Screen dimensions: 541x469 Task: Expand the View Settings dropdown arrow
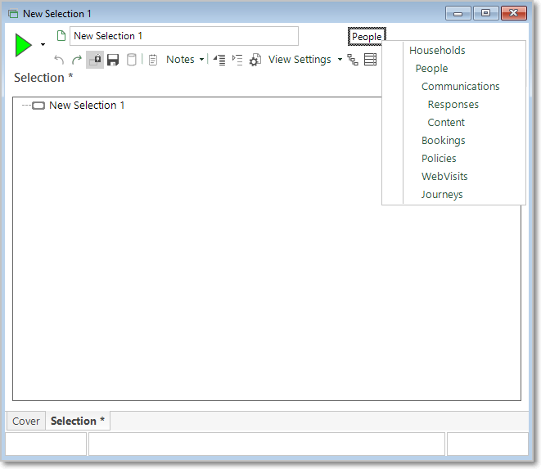click(340, 60)
